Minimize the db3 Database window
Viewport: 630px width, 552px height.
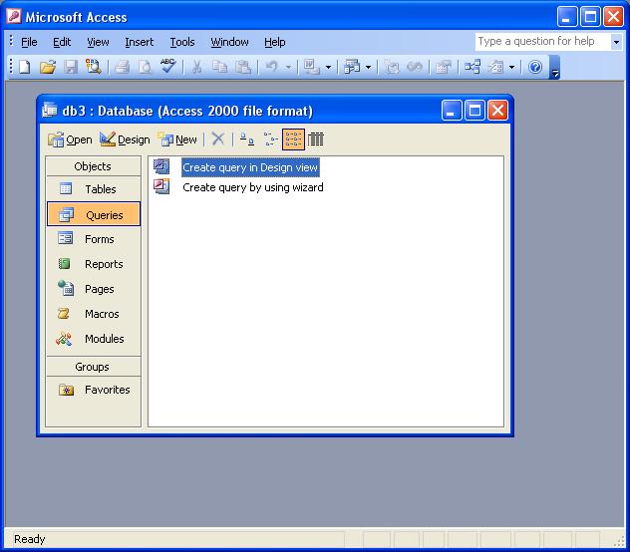coord(452,110)
